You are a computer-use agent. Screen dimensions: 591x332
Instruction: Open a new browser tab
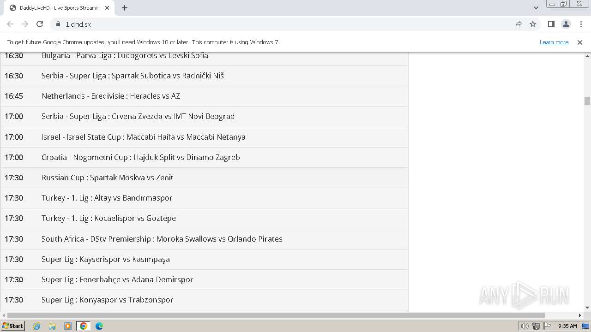(124, 8)
